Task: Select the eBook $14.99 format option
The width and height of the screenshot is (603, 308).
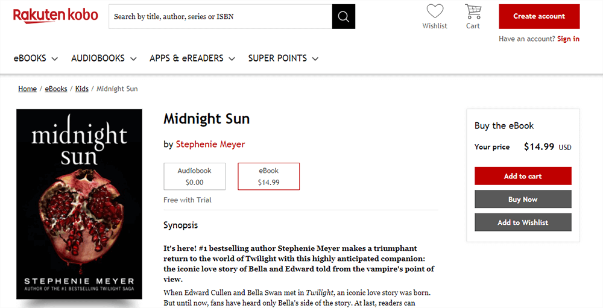Action: coord(268,176)
